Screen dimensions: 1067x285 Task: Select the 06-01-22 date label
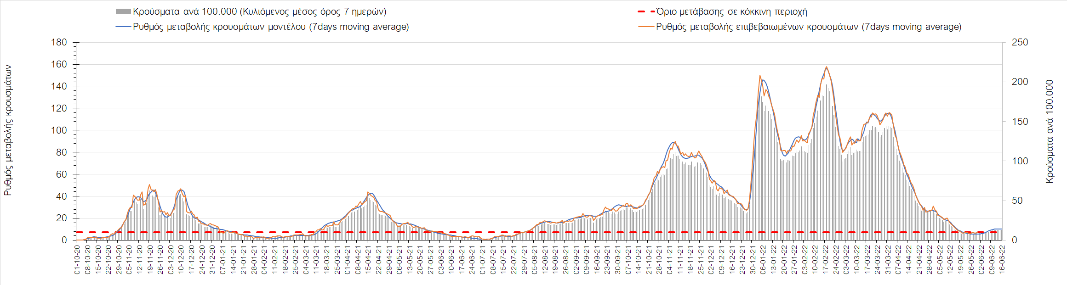tap(763, 259)
